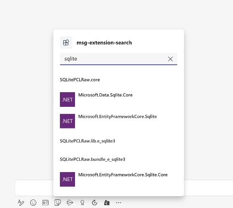The width and height of the screenshot is (233, 208).
Task: Select the Microsoft.Data.Sqlite.Core result
Action: pyautogui.click(x=118, y=99)
